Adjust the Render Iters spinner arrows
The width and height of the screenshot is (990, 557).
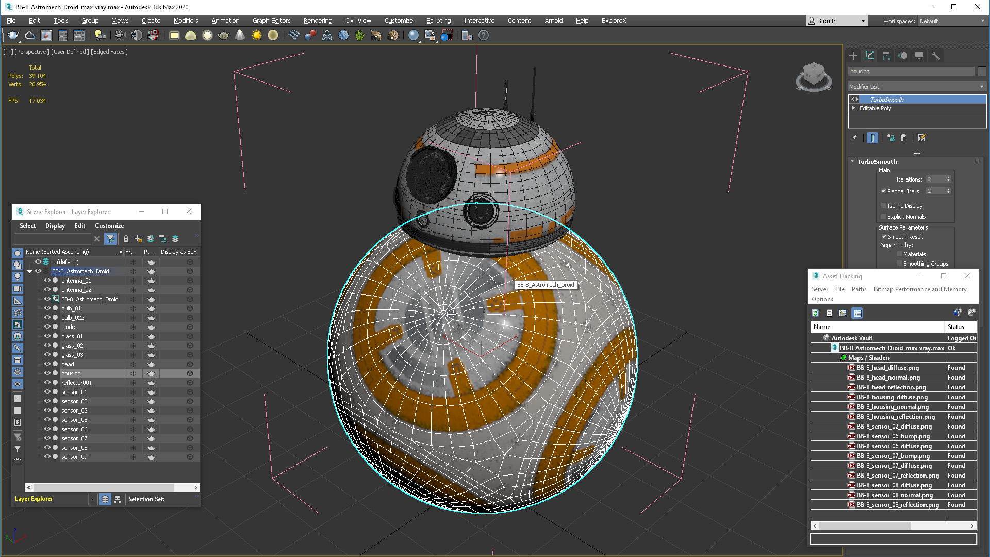click(x=948, y=191)
